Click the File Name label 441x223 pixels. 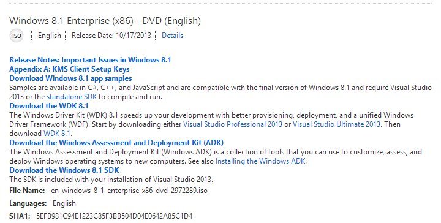(x=27, y=191)
